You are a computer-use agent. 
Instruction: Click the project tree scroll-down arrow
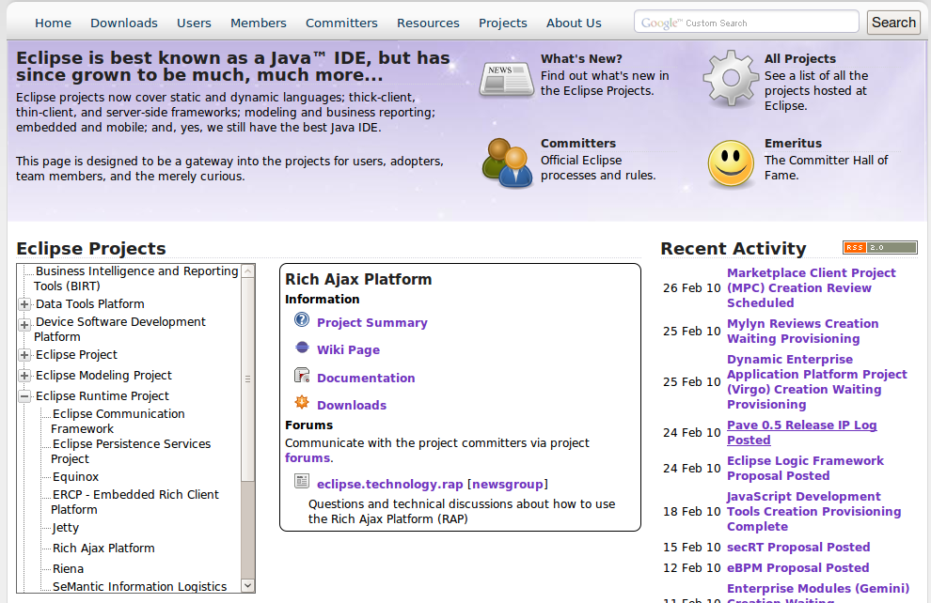pos(248,585)
